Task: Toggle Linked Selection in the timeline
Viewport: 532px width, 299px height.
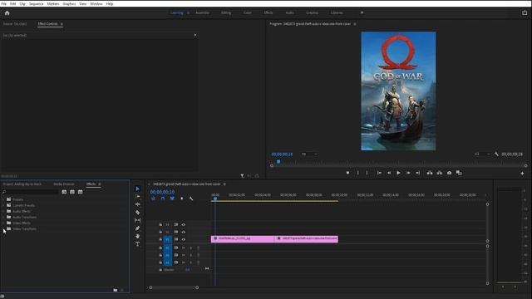Action: (x=172, y=199)
